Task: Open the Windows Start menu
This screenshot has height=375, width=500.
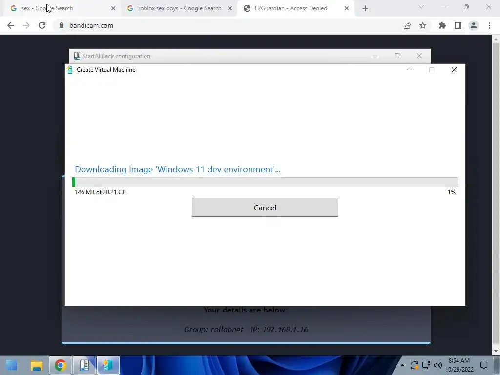Action: [12, 365]
